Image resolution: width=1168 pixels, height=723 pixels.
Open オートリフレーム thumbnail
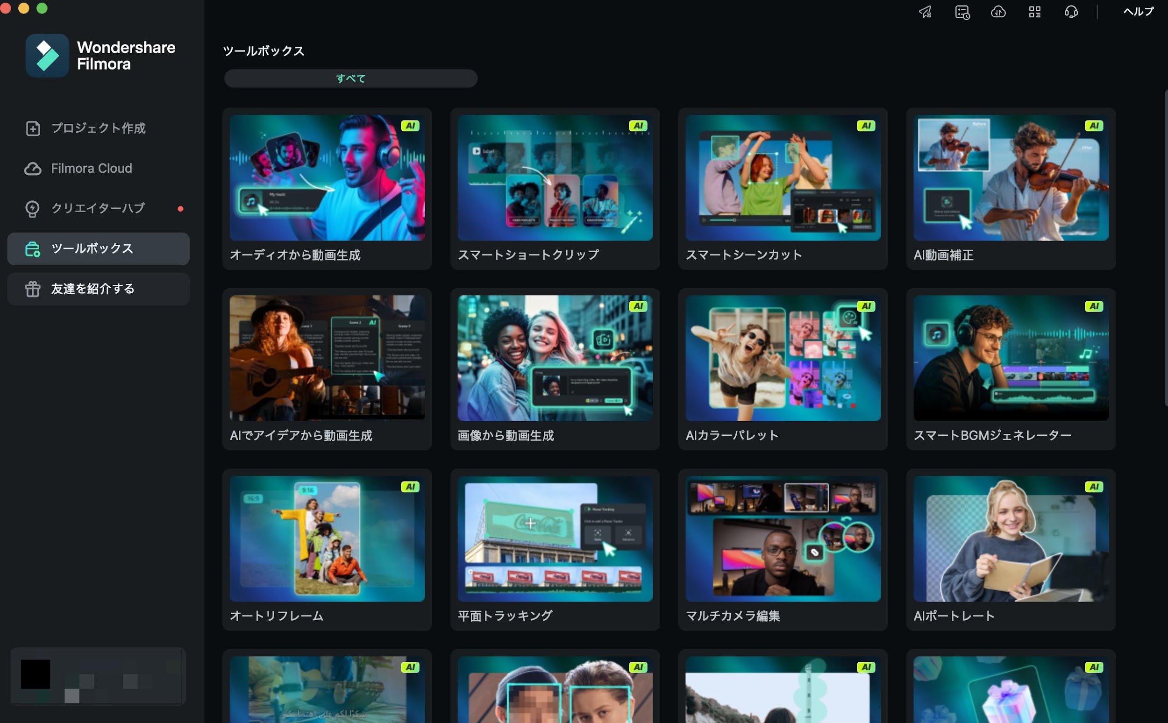coord(327,539)
